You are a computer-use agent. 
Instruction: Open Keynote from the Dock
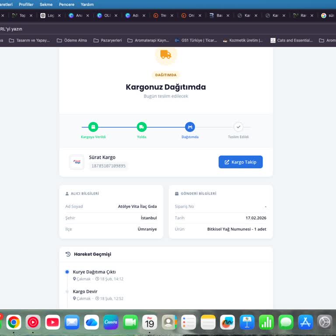click(247, 322)
